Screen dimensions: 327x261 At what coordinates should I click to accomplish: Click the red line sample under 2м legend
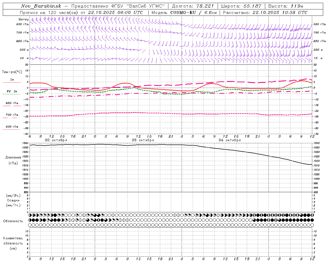pyautogui.click(x=12, y=82)
